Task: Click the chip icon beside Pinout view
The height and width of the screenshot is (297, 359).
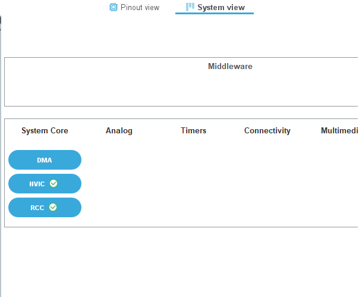Action: pos(113,8)
